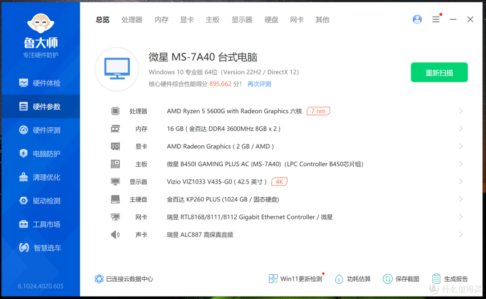Click the 声卡 speaker icon

coord(115,235)
